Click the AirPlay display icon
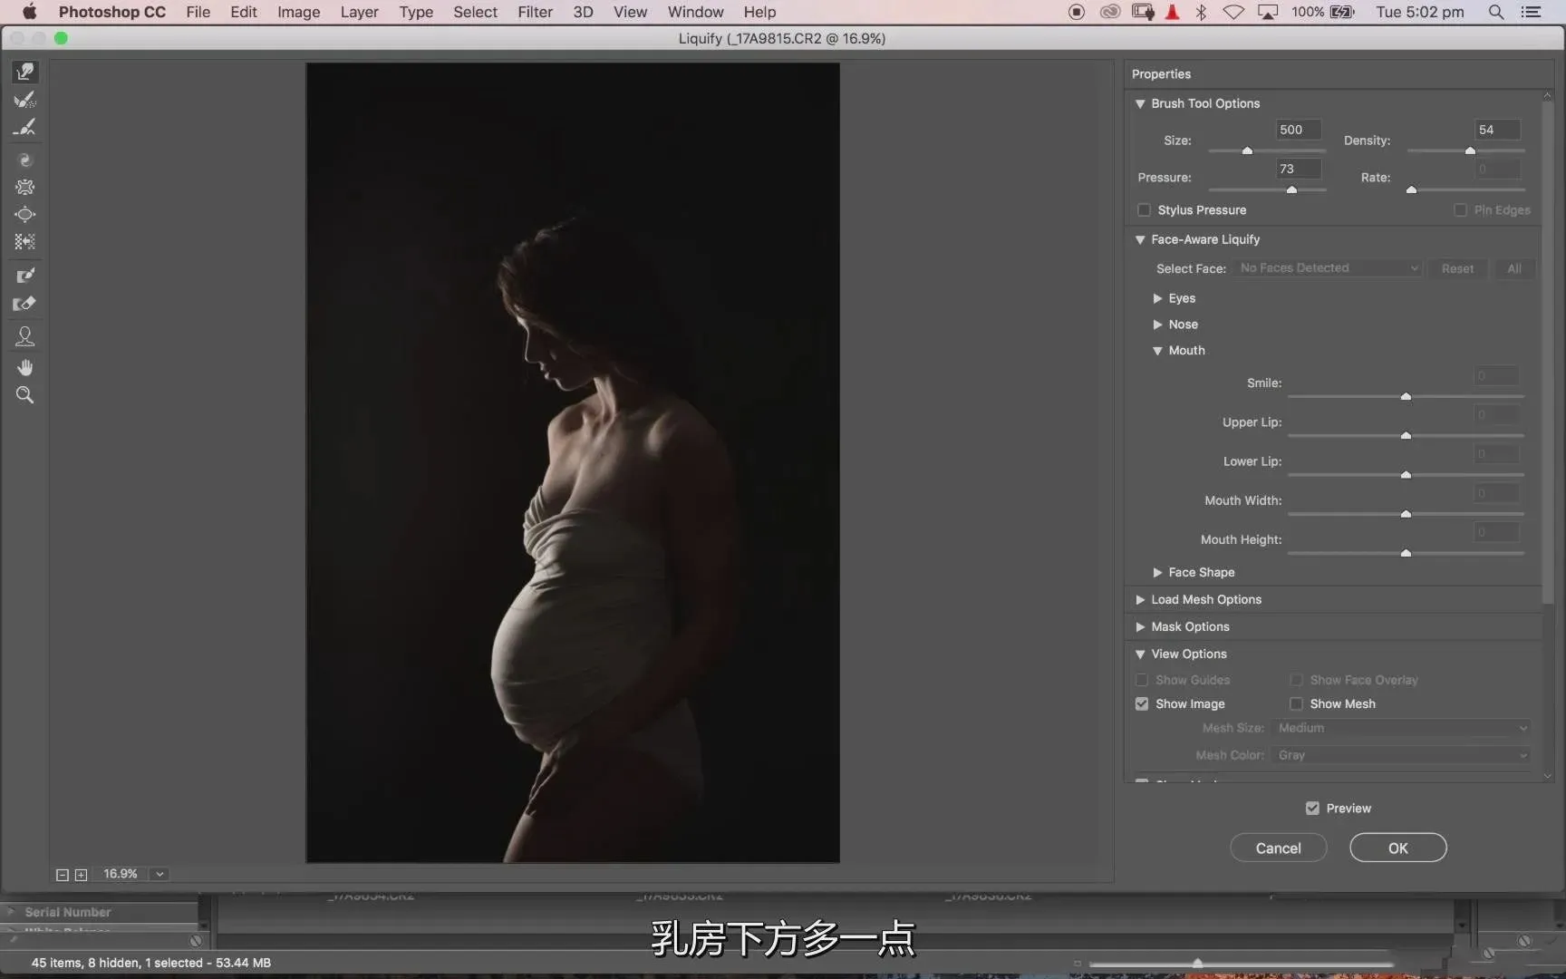Screen dimensions: 1566x979 pos(1268,12)
